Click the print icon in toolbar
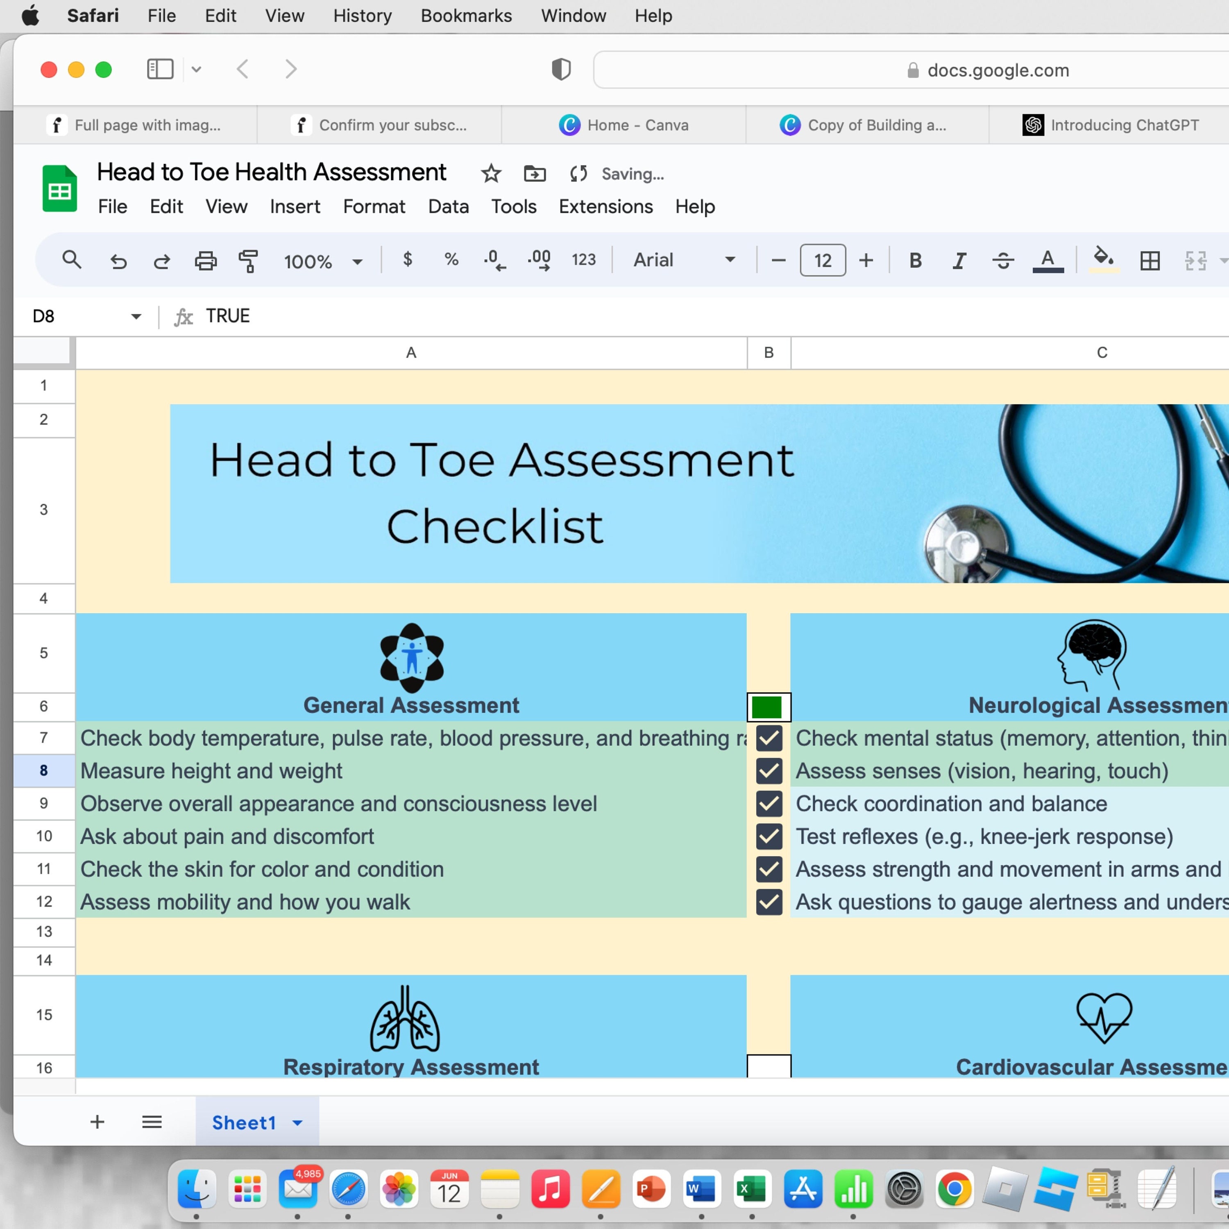 [205, 260]
